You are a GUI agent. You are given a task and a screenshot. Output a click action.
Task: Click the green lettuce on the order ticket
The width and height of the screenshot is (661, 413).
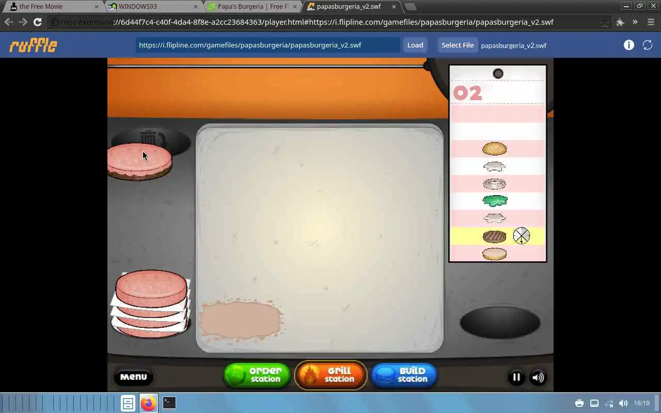495,200
